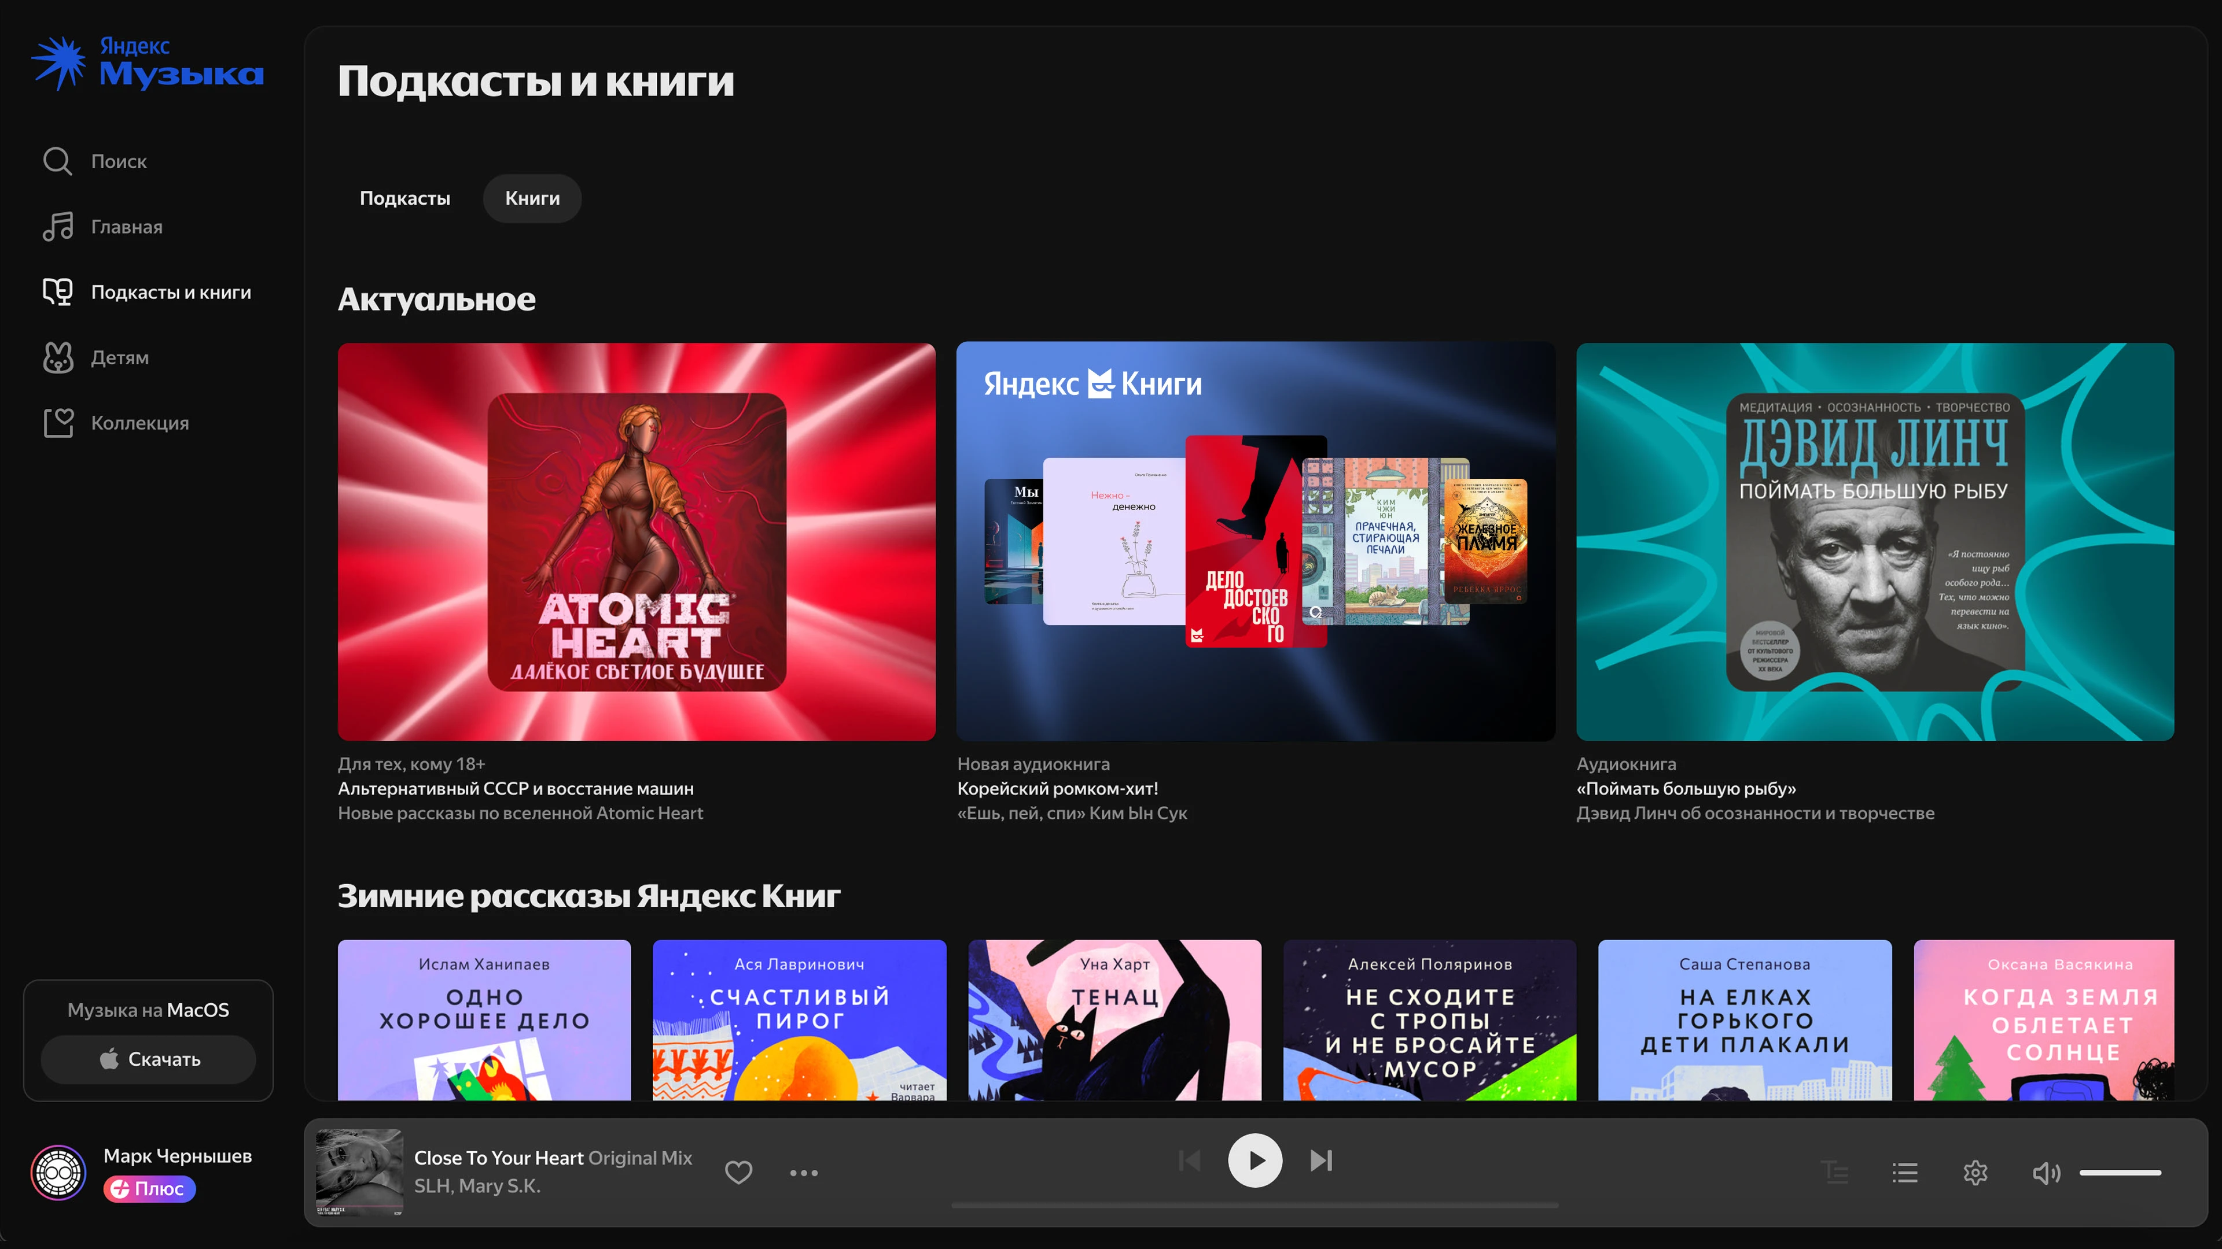2222x1249 pixels.
Task: Mute audio with the speaker icon
Action: coord(2046,1172)
